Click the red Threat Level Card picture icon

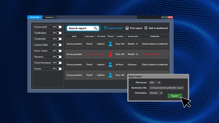coord(110,54)
